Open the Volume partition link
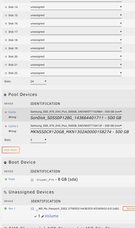135x228 pixels. click(52, 216)
